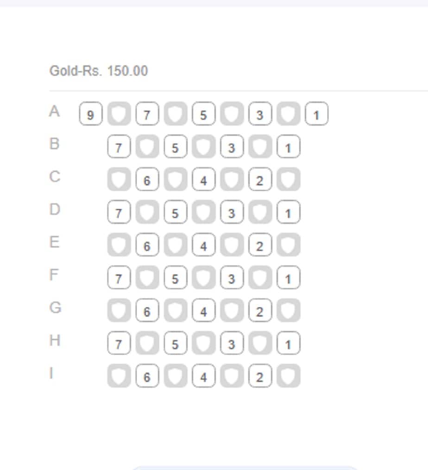The height and width of the screenshot is (470, 428).
Task: Select seat 6 in row G
Action: coord(147,310)
